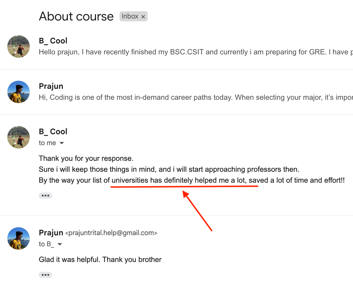Click the "Thank you for your response." line
The height and width of the screenshot is (283, 353).
point(86,159)
